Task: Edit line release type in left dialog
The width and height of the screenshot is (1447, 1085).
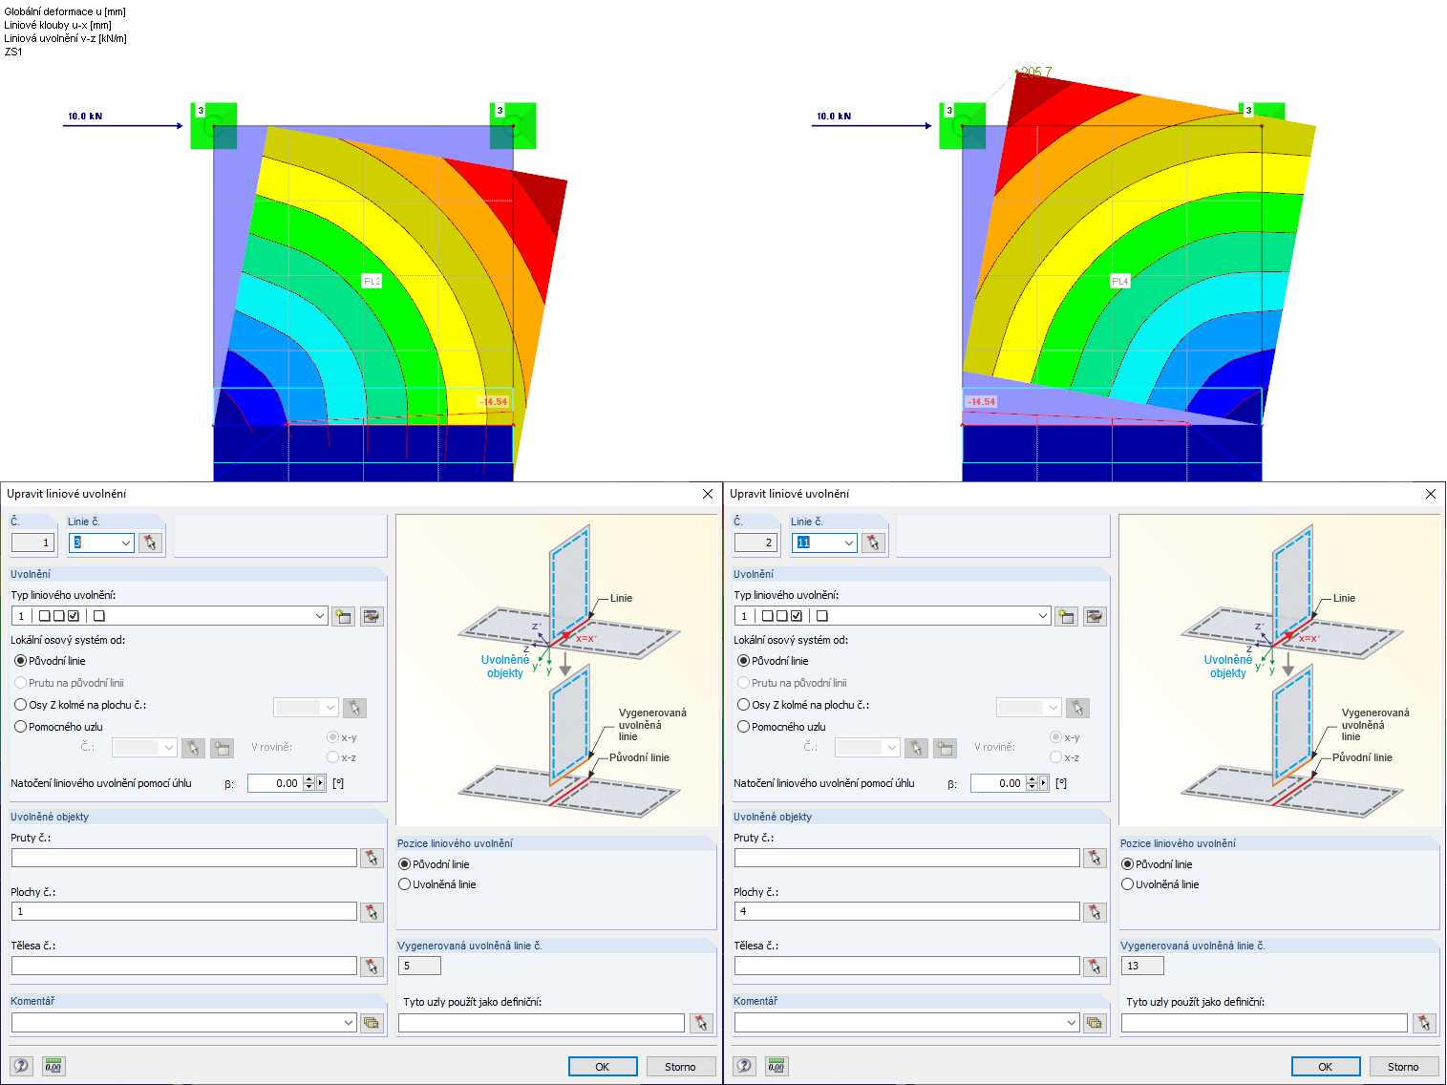Action: pyautogui.click(x=372, y=616)
